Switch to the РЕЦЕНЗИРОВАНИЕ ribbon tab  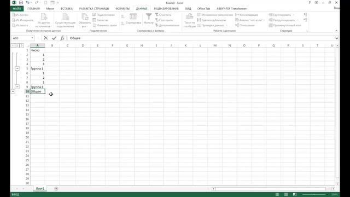pos(166,9)
